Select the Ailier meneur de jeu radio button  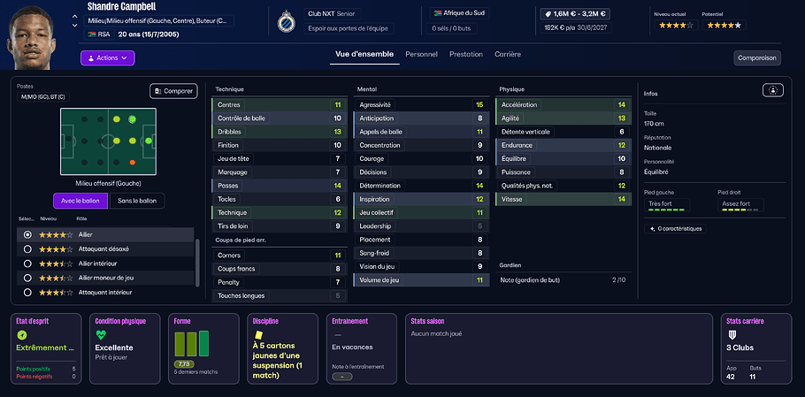click(28, 278)
